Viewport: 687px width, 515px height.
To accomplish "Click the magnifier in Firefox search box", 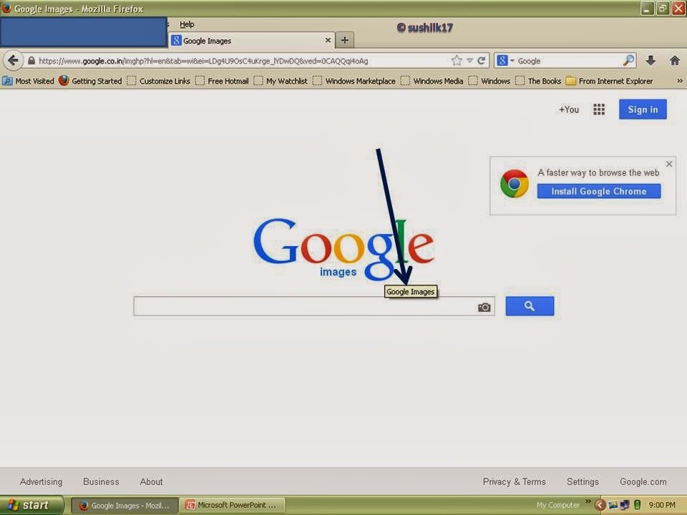I will coord(628,61).
